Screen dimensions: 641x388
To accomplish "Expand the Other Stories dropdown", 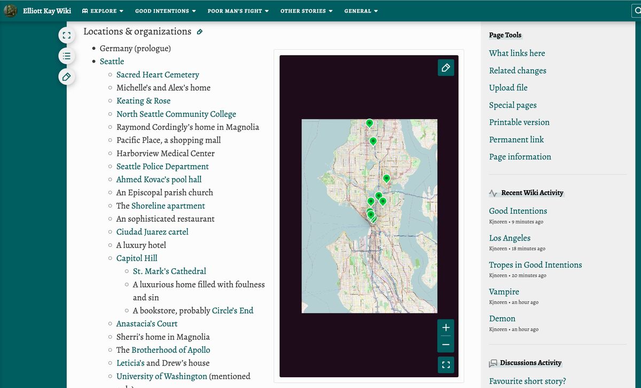I will [306, 10].
